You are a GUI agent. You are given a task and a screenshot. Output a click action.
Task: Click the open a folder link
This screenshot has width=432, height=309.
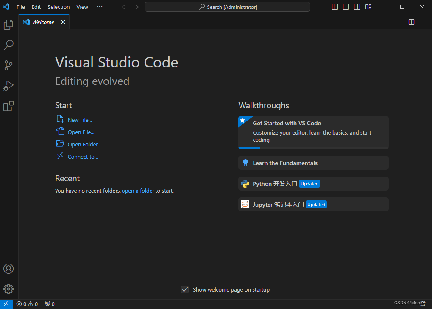pyautogui.click(x=138, y=191)
